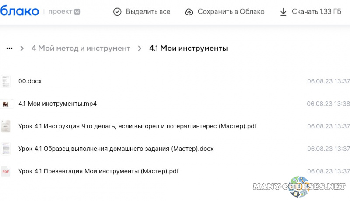Open the Инструкция "Что делать, если выгорел" pdf
The width and height of the screenshot is (350, 201).
137,126
